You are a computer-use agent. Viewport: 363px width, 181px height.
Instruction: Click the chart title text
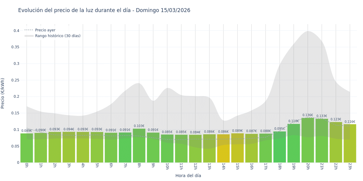click(104, 11)
